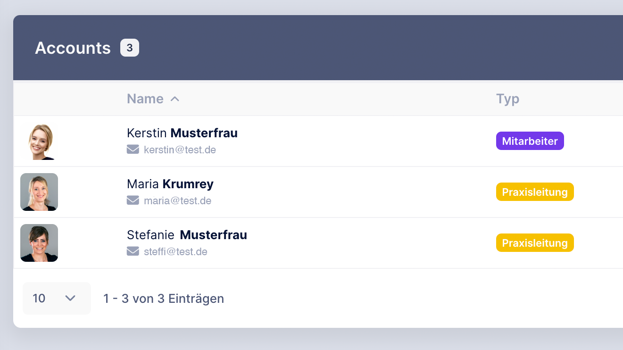Click the Accounts heading
The height and width of the screenshot is (350, 623).
[x=73, y=48]
